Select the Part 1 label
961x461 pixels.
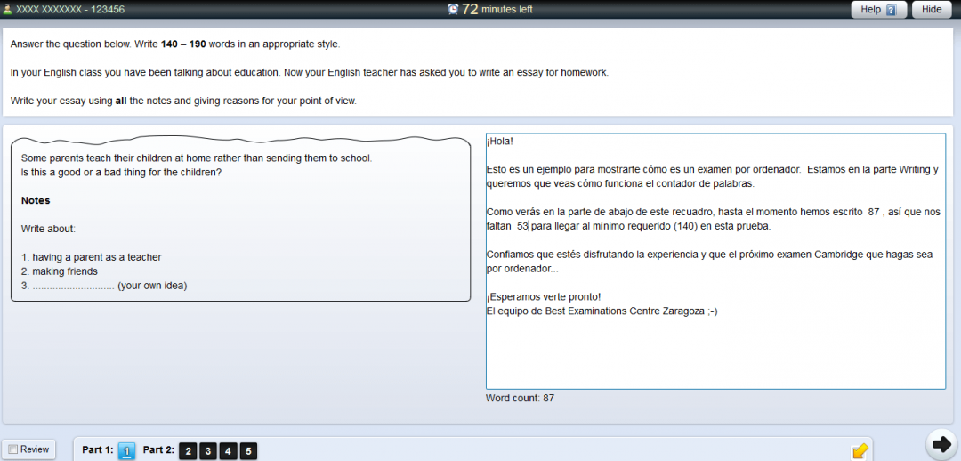97,450
